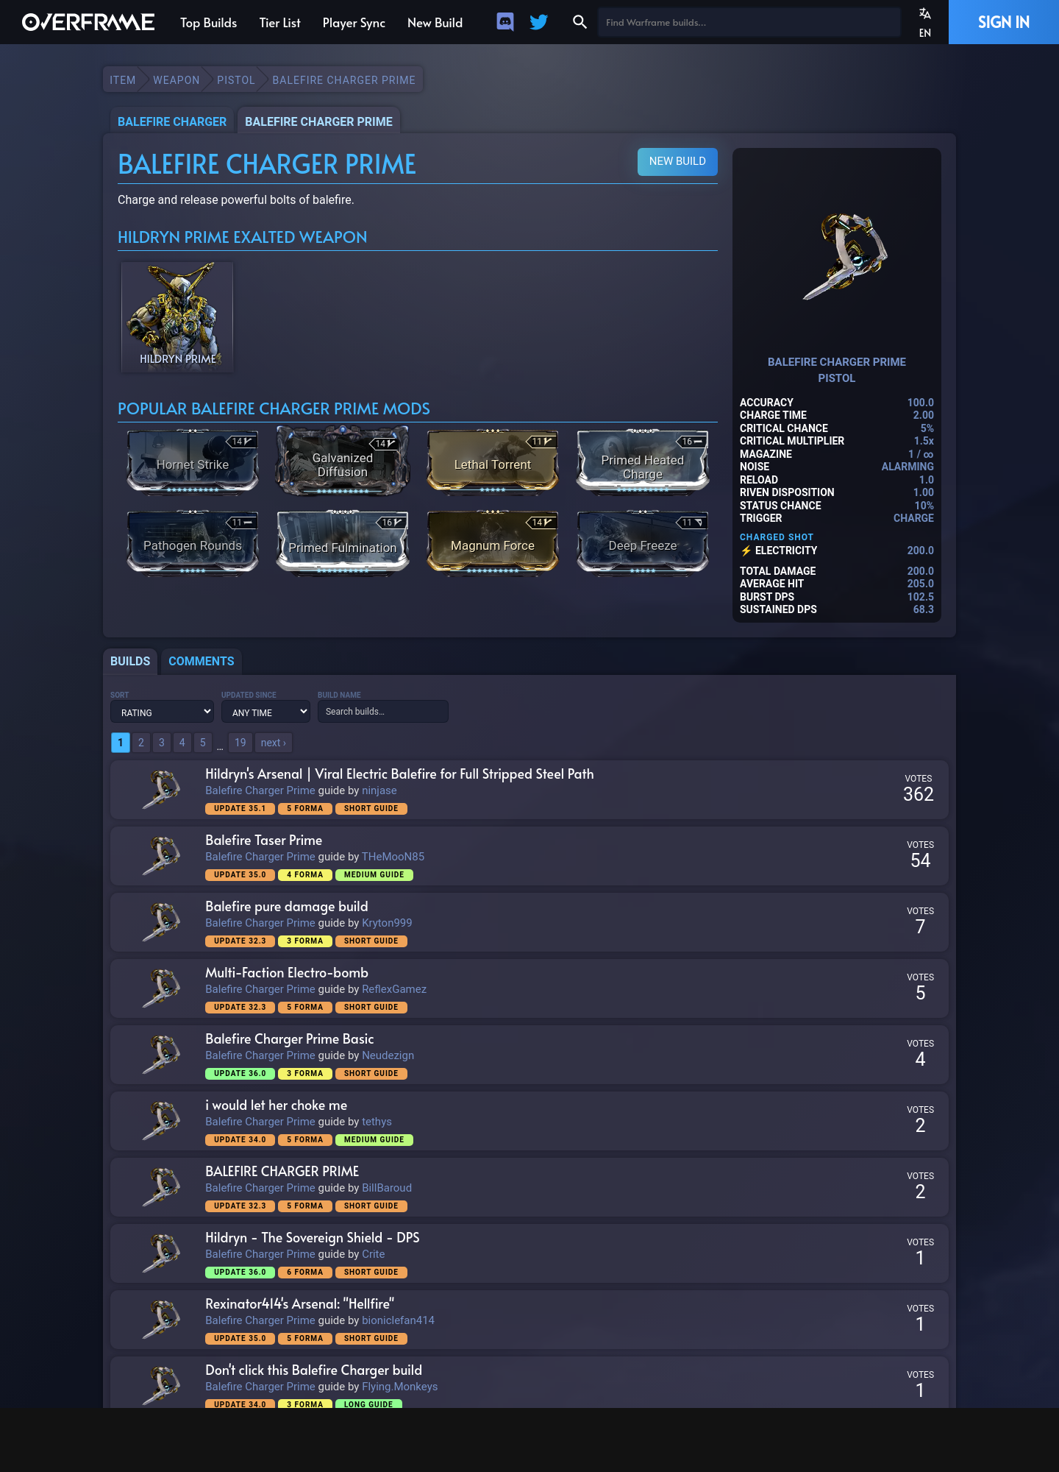
Task: Click weapon icon beside Sovereign Shield build
Action: click(x=162, y=1253)
